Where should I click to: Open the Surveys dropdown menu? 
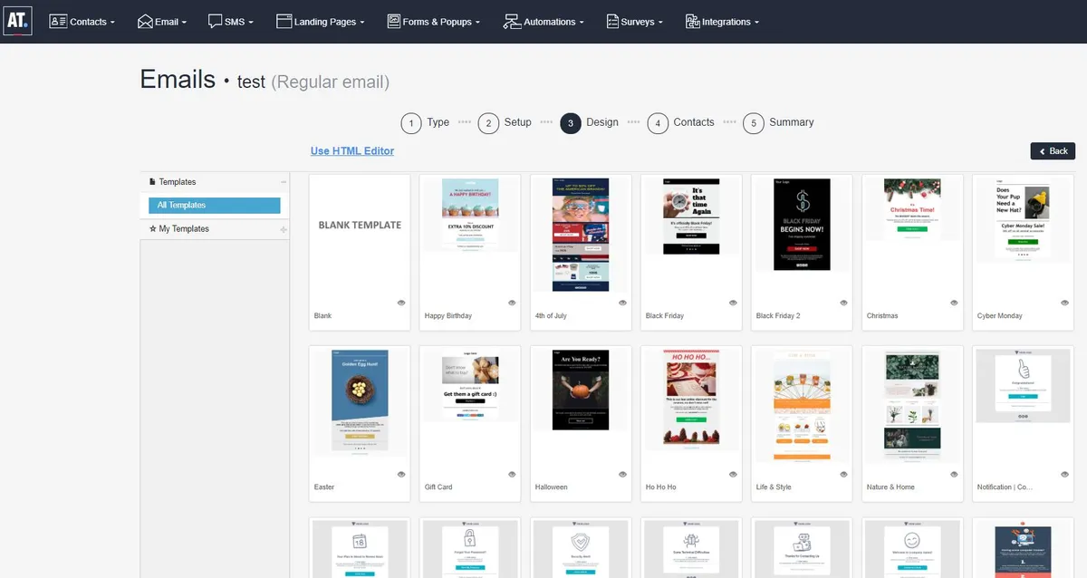(x=634, y=22)
